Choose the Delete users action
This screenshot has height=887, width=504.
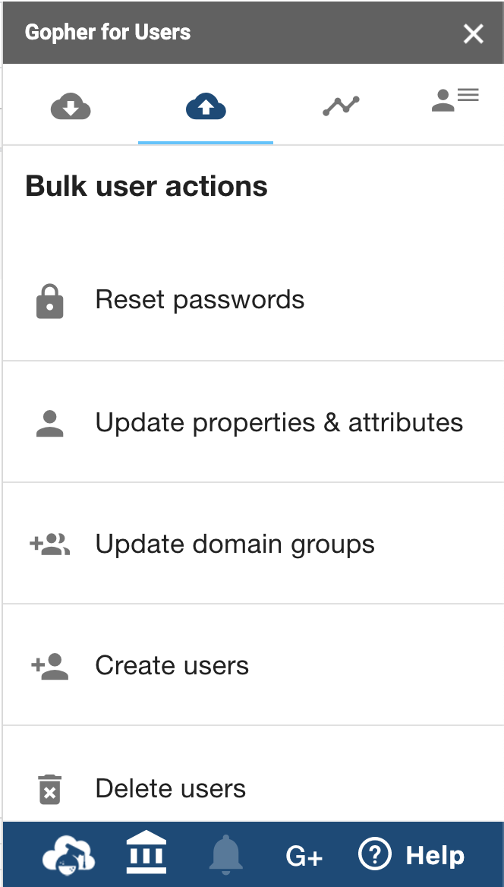(171, 788)
